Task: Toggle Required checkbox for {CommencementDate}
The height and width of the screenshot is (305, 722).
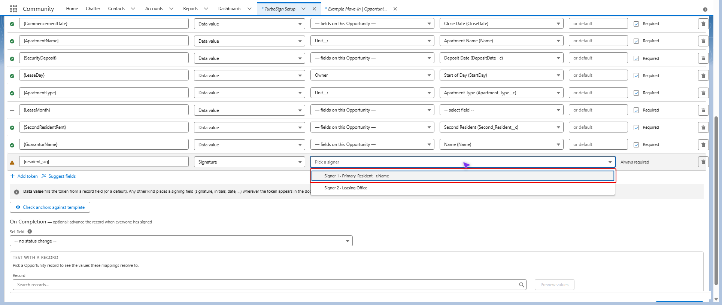Action: pyautogui.click(x=636, y=24)
